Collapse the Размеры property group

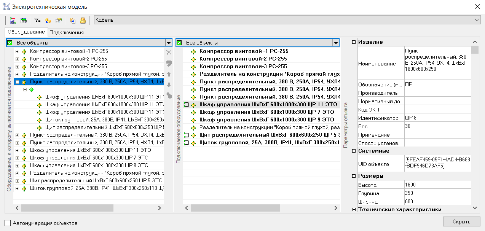point(354,176)
